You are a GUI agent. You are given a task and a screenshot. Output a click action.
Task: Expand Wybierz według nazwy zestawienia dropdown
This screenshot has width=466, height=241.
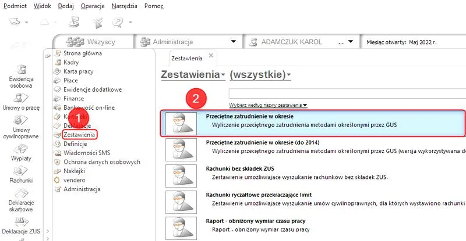(x=268, y=105)
